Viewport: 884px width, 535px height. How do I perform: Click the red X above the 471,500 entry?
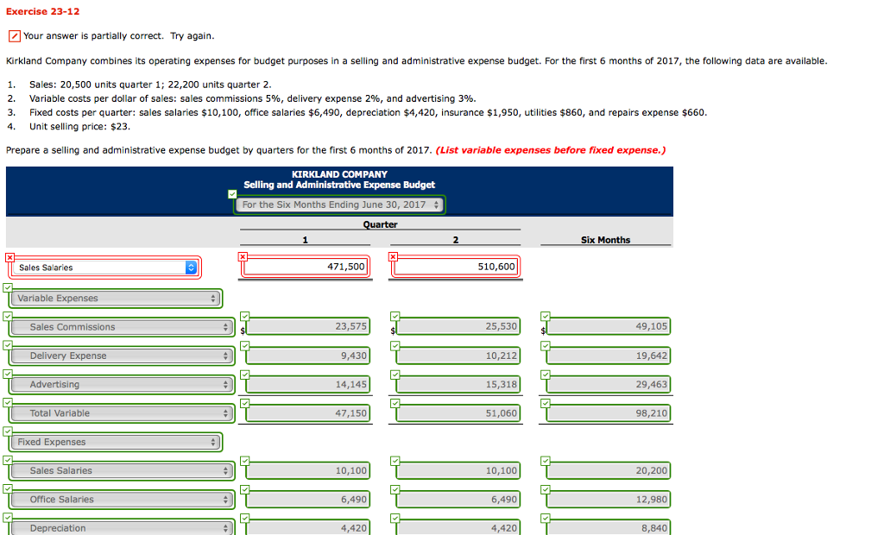pyautogui.click(x=243, y=256)
